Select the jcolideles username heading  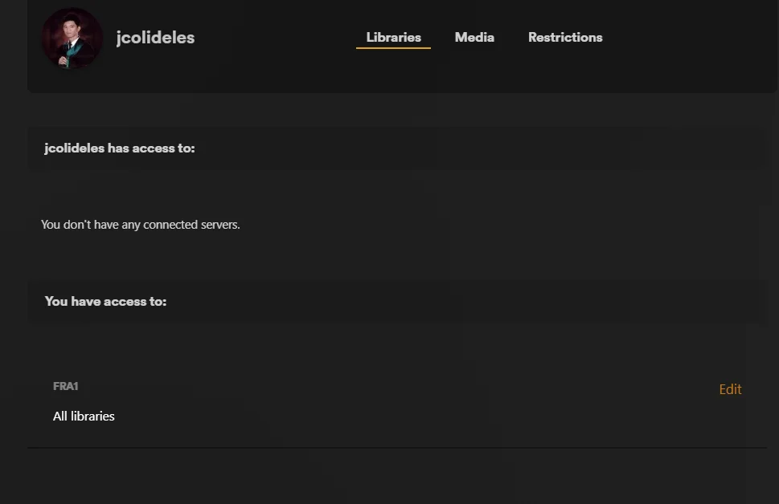tap(155, 38)
